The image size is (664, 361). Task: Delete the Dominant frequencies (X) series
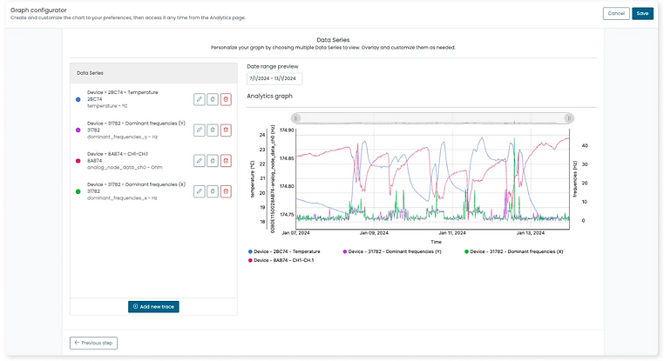pos(227,191)
